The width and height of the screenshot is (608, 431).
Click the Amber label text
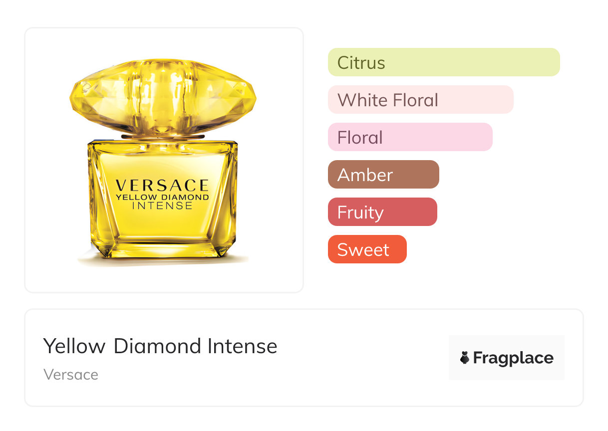(x=365, y=175)
